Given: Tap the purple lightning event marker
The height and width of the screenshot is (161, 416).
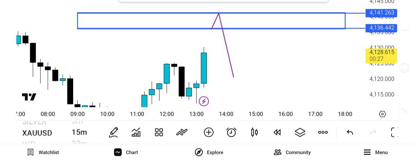Looking at the screenshot, I should point(204,101).
